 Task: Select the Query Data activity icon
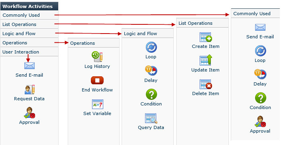(151, 118)
